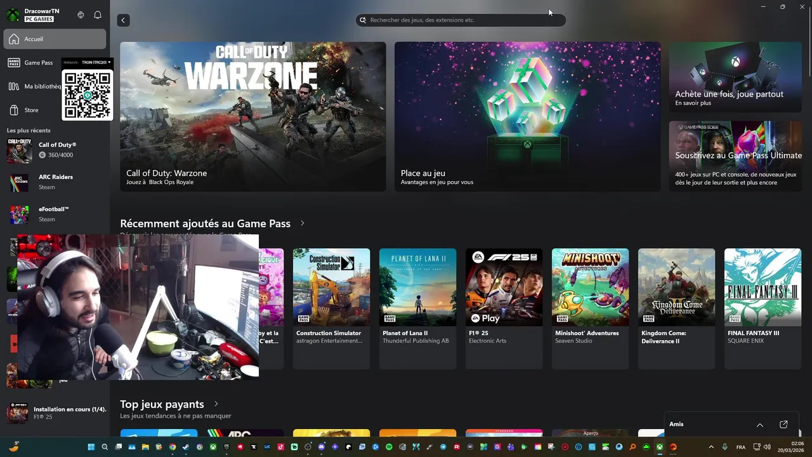Open the TRON (TRC20) network dropdown
The image size is (812, 457).
coord(96,62)
